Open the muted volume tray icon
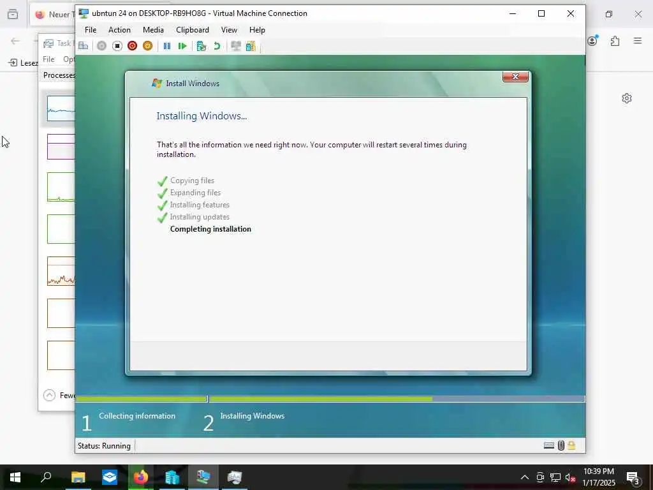 [x=570, y=477]
